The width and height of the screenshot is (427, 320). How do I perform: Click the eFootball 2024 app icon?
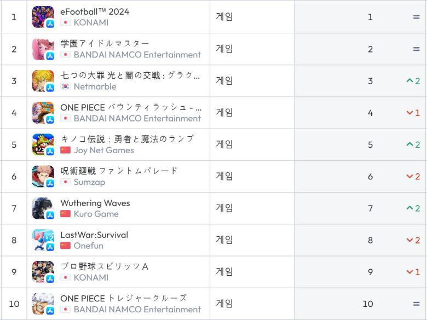click(x=43, y=17)
